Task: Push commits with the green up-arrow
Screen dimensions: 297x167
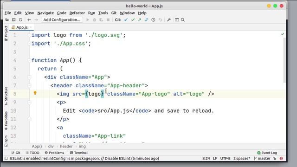Action: click(140, 19)
